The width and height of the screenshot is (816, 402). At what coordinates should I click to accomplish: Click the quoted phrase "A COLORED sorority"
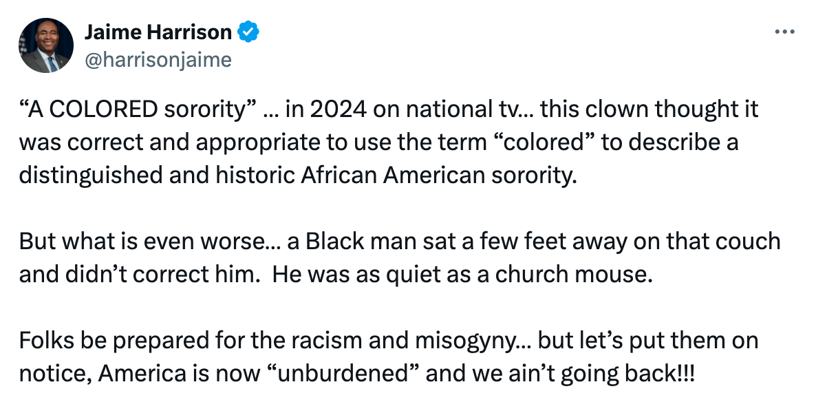coord(138,109)
